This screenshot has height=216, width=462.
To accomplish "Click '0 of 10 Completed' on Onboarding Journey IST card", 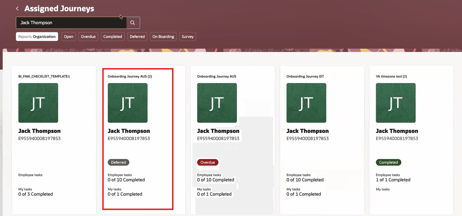I will point(305,180).
